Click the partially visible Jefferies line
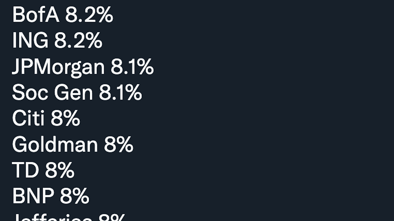Image resolution: width=394 pixels, height=221 pixels. pyautogui.click(x=68, y=217)
